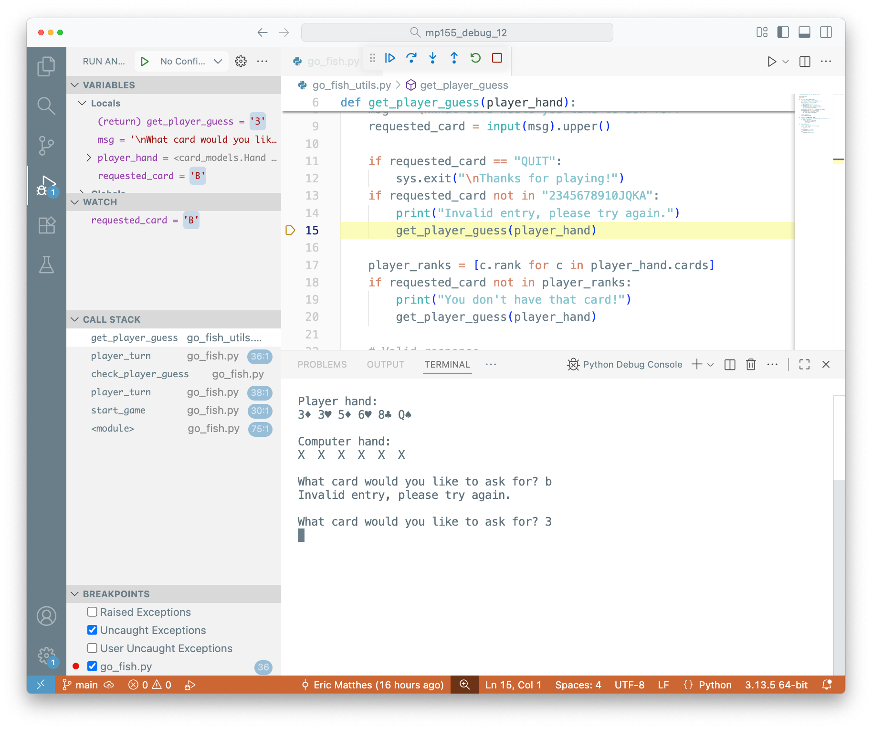Stop the debug session
872x729 pixels.
496,58
